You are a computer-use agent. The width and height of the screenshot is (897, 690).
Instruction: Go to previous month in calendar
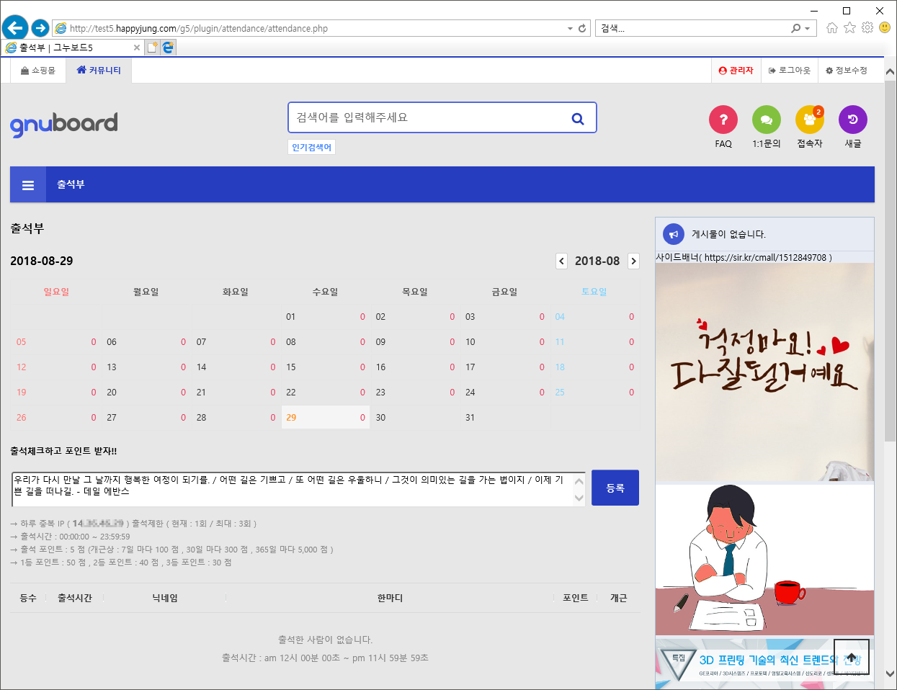561,261
